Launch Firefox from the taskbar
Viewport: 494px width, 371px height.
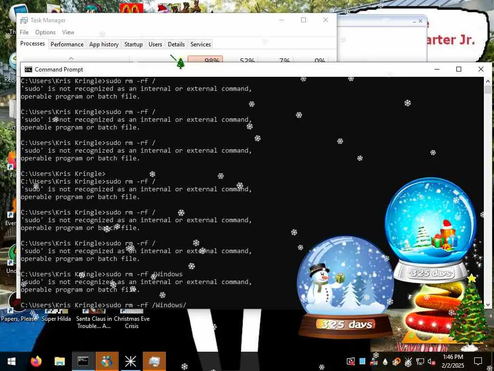(36, 361)
